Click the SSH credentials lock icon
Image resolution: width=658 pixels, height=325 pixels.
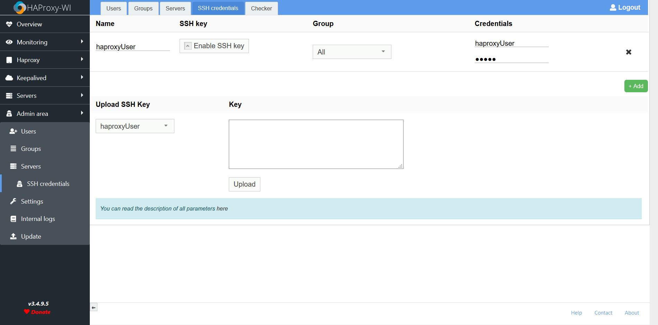(x=20, y=184)
